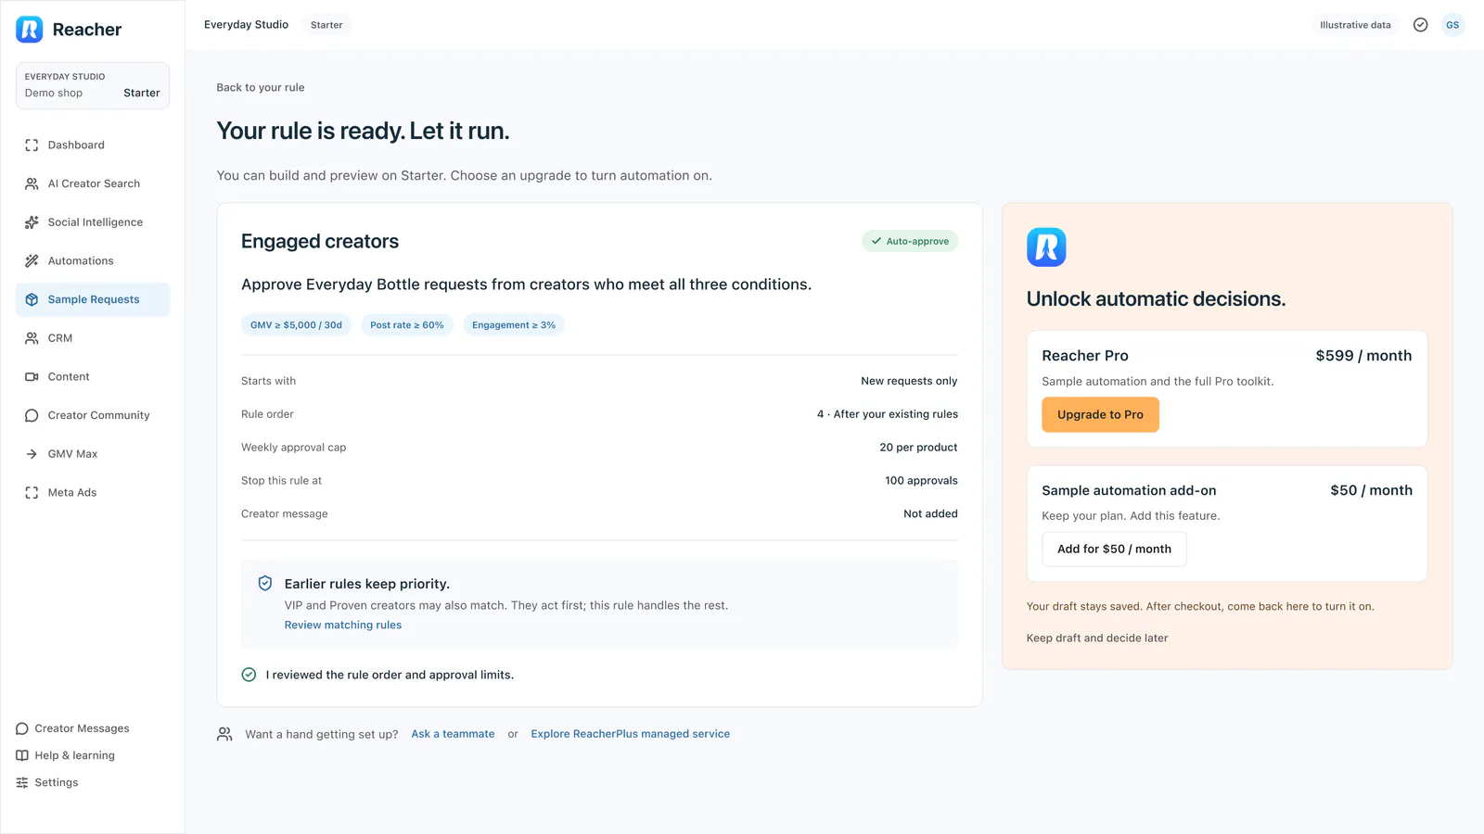
Task: Click the Meta Ads frame icon
Action: (x=32, y=493)
